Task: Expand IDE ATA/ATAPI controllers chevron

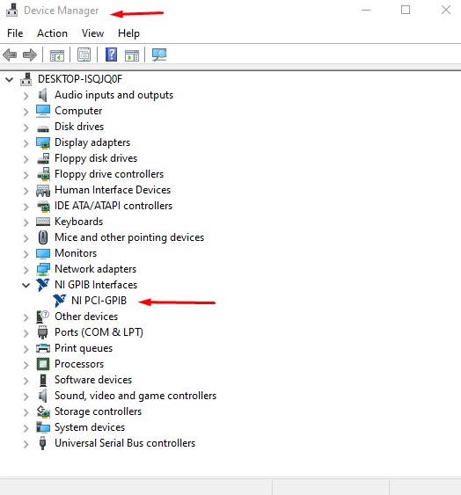Action: tap(26, 207)
